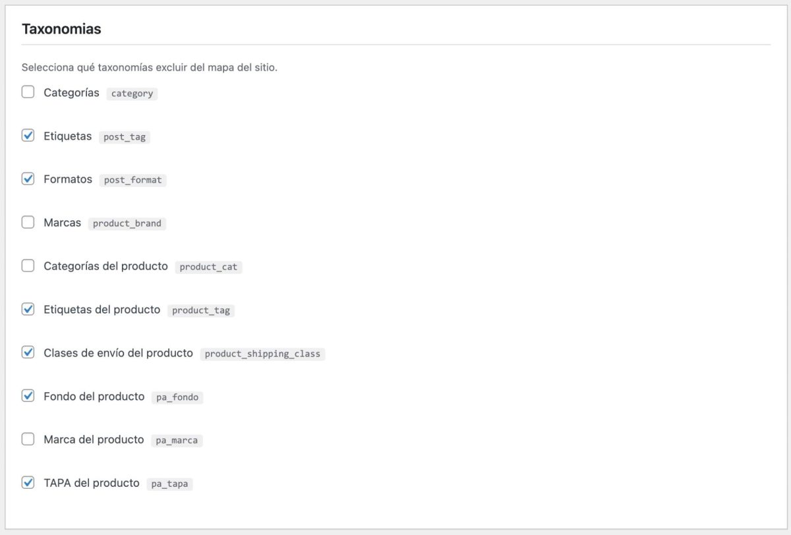Click the product_brand slug badge
791x535 pixels.
127,223
